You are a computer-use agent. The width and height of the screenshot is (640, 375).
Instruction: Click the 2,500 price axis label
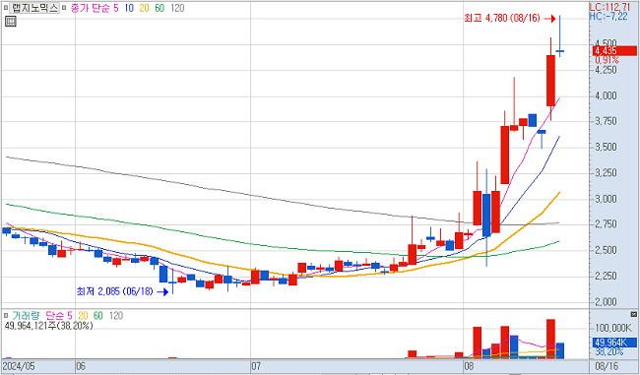click(606, 250)
